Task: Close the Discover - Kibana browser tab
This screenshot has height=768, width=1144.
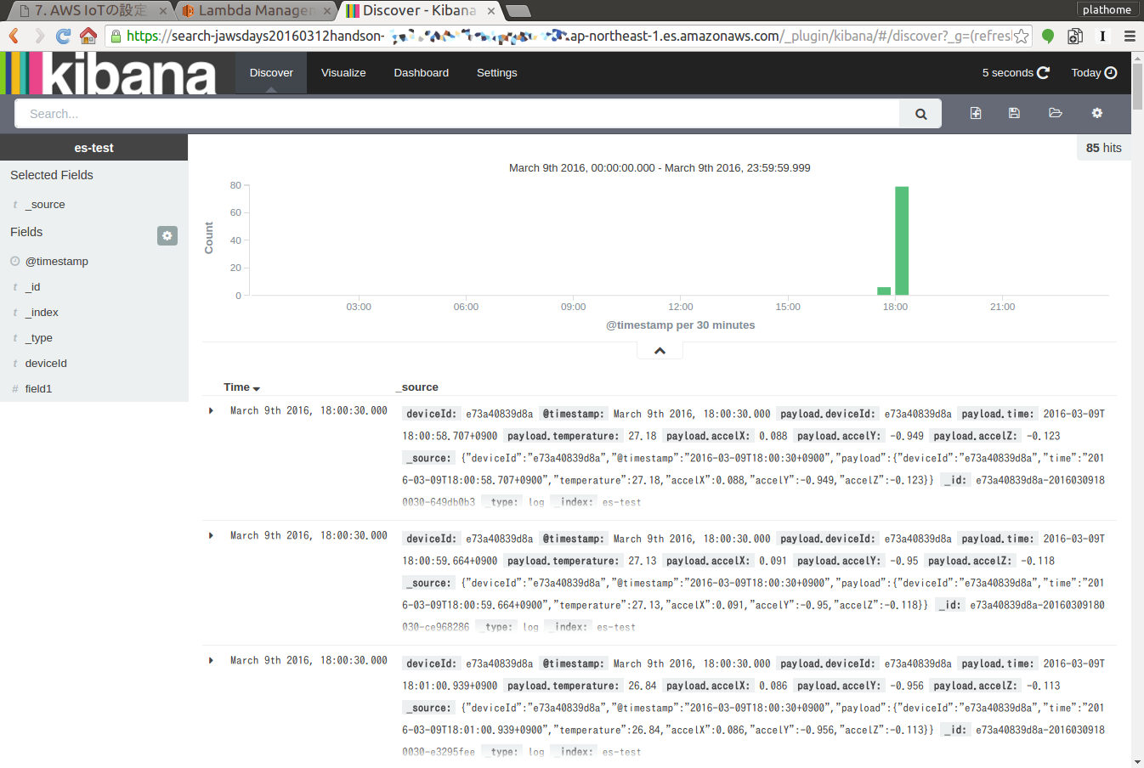Action: point(491,11)
